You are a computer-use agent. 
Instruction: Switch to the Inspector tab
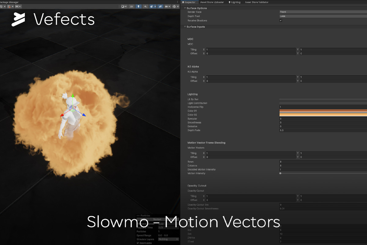point(189,2)
